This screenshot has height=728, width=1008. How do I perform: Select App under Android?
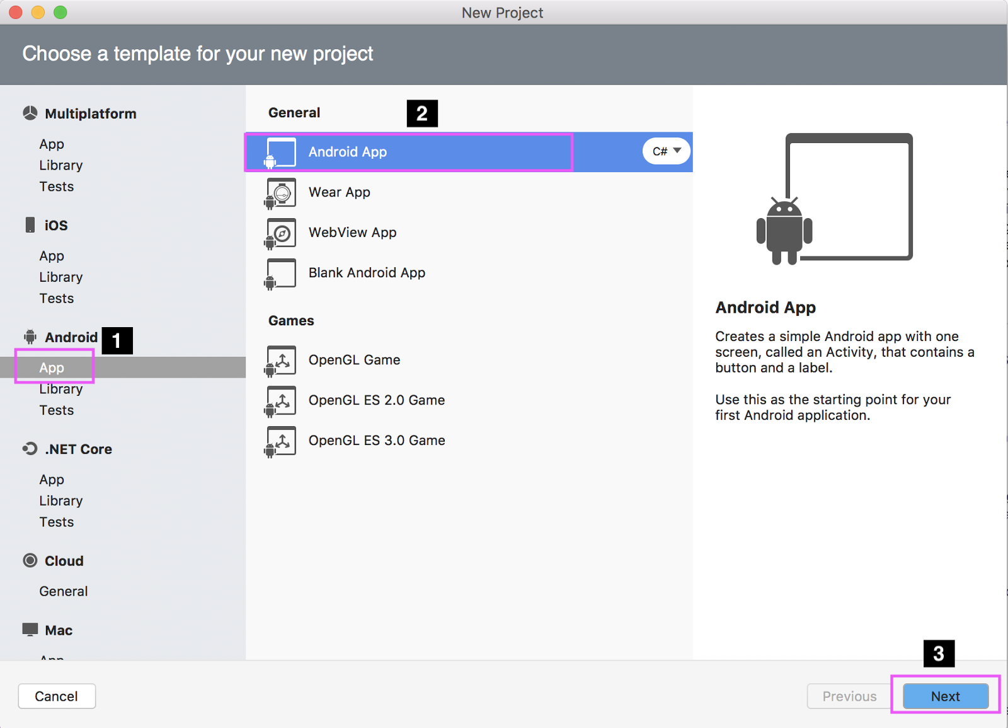tap(52, 367)
